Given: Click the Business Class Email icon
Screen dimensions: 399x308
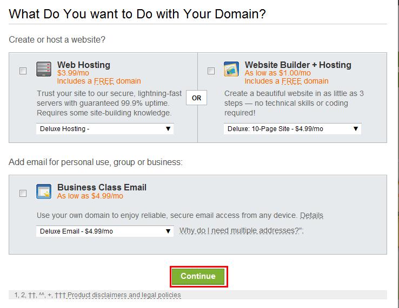Looking at the screenshot, I should click(x=44, y=191).
